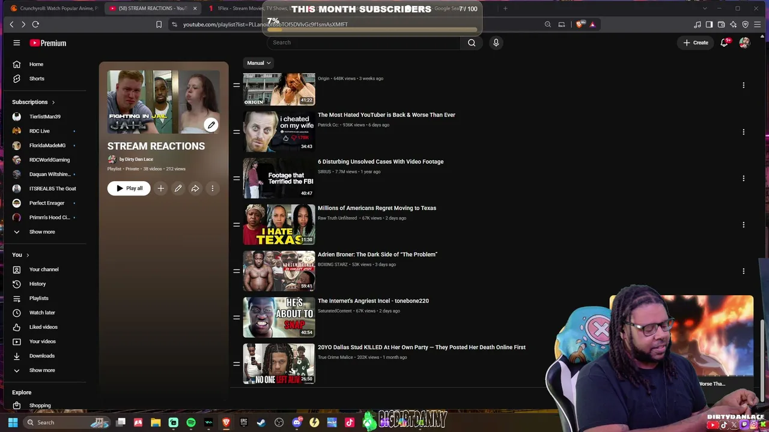Click the Brave Shields lion icon
The width and height of the screenshot is (769, 432).
point(579,25)
